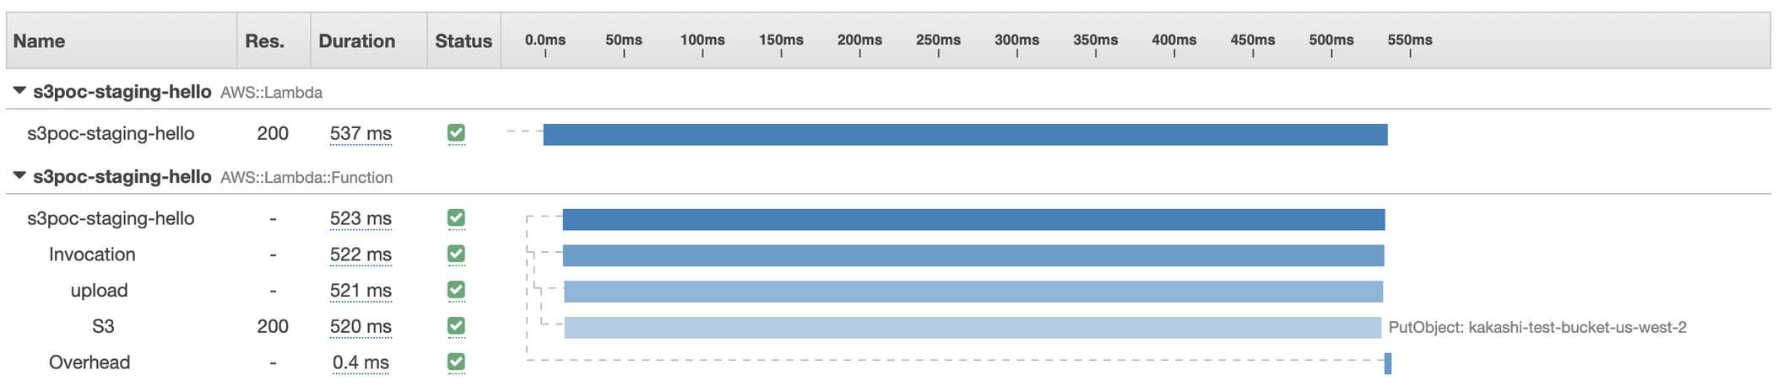The image size is (1783, 386).
Task: Click the small Overhead timeline bar
Action: 1388,364
